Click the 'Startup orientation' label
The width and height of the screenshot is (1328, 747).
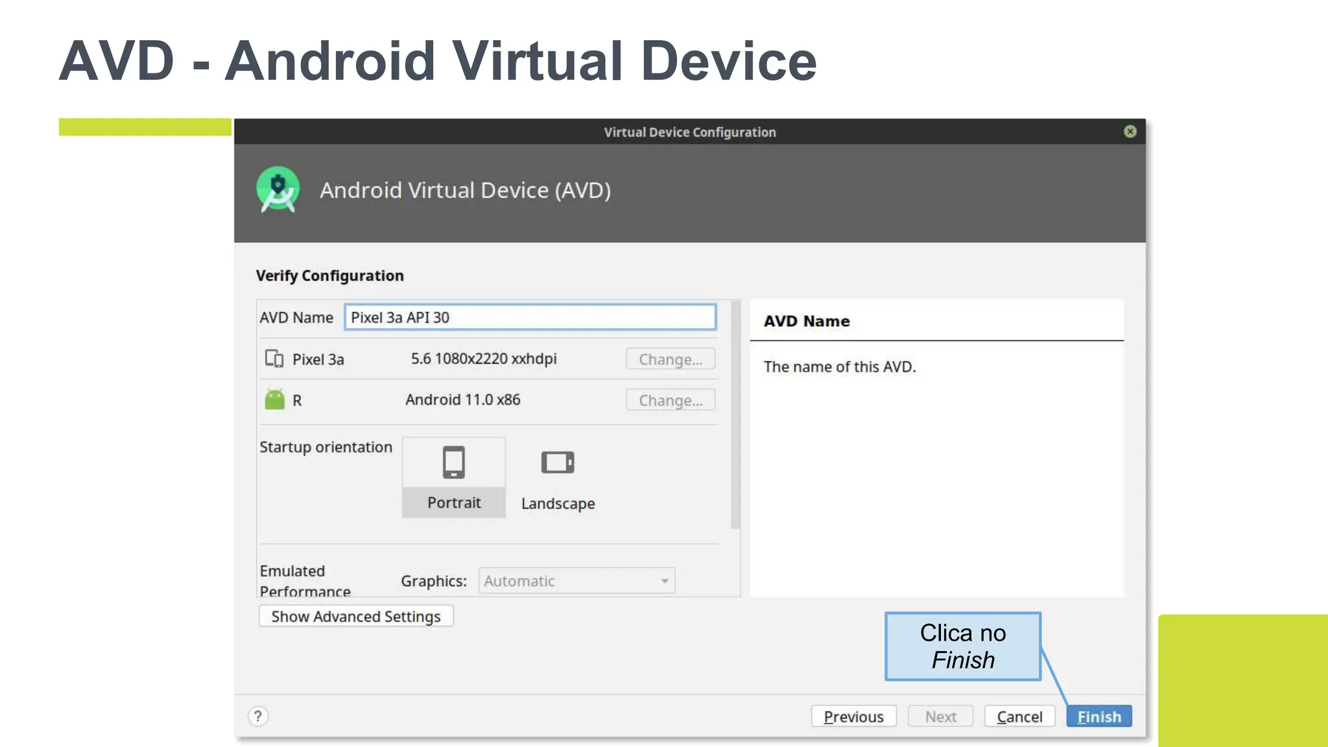point(326,447)
